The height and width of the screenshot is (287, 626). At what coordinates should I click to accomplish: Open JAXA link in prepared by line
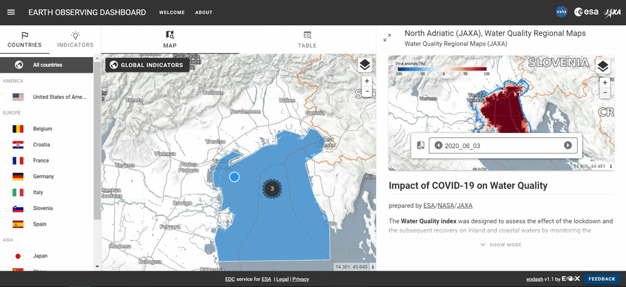[x=464, y=206]
